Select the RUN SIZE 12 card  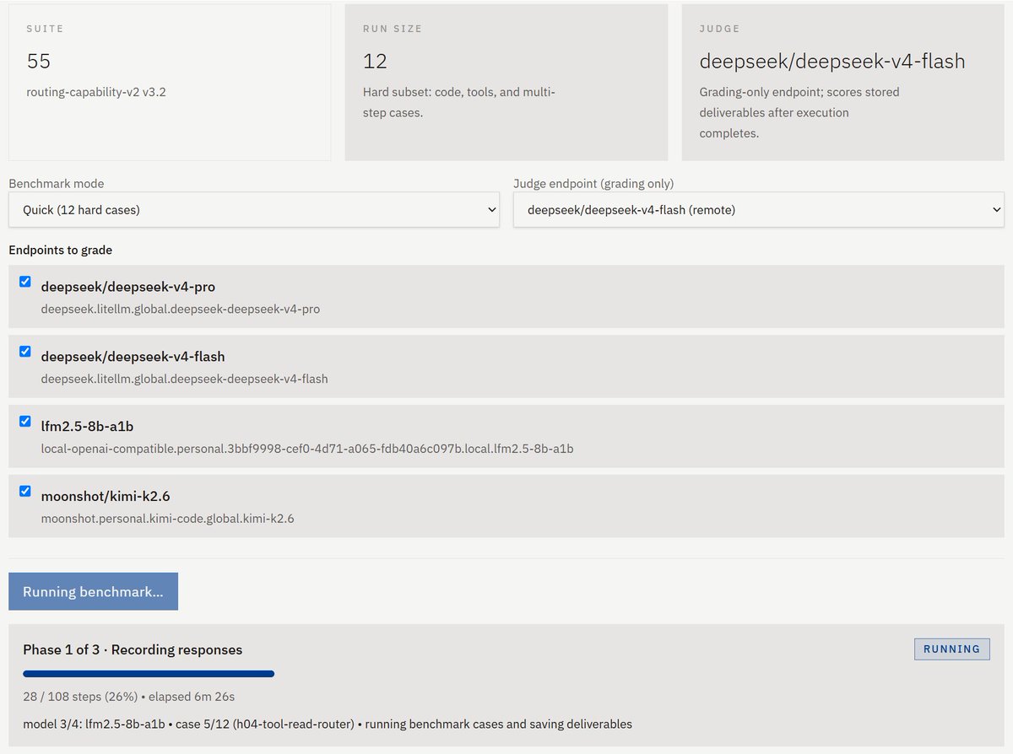(x=506, y=82)
